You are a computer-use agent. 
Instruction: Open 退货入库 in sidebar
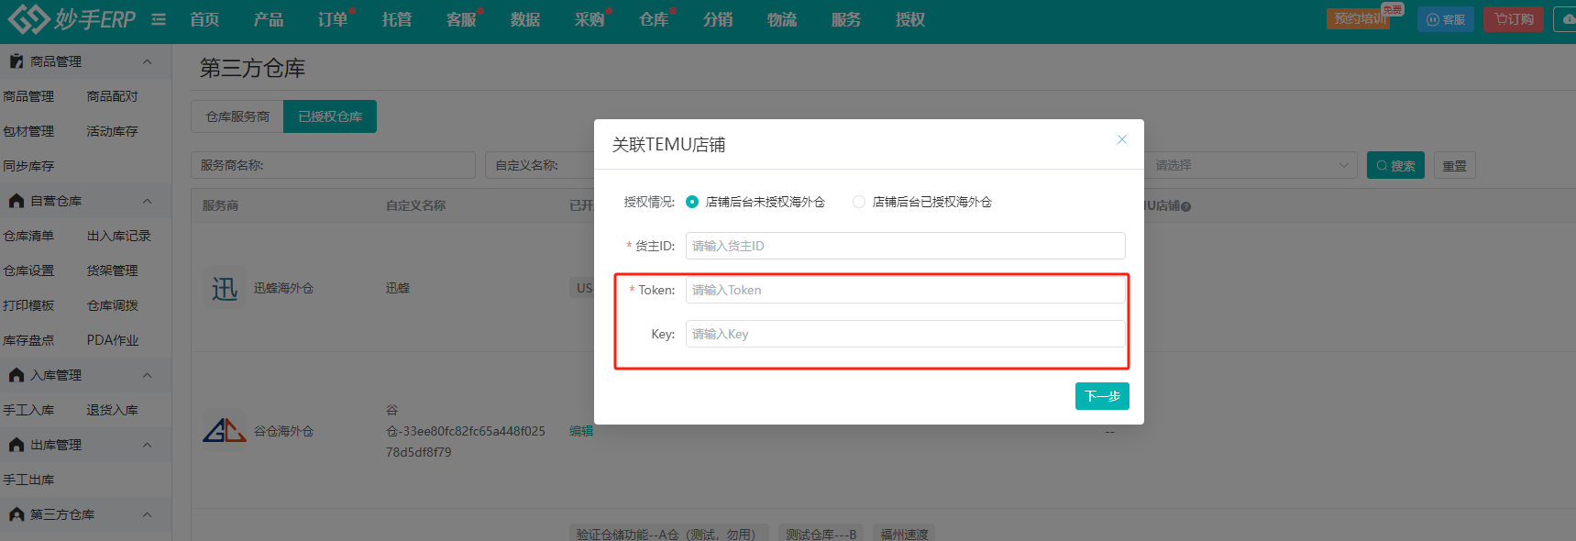(112, 410)
